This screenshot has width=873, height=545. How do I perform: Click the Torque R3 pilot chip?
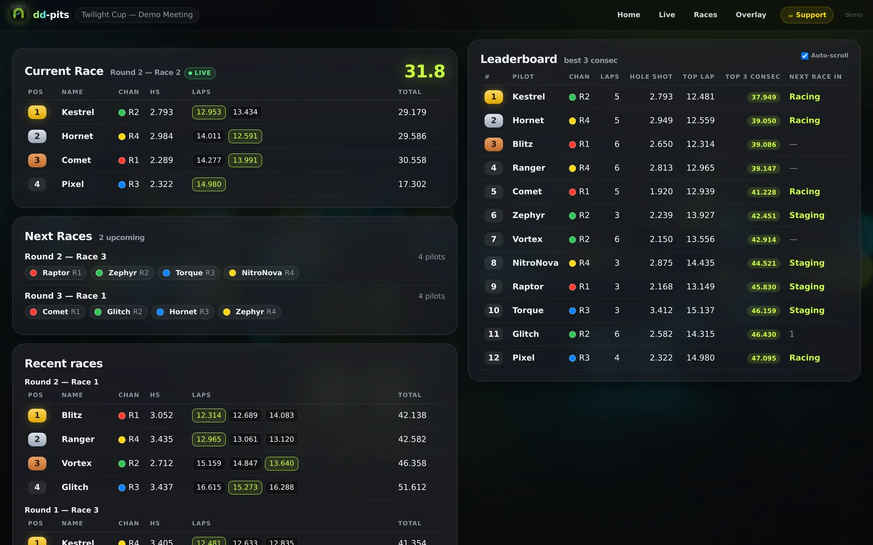click(x=189, y=273)
